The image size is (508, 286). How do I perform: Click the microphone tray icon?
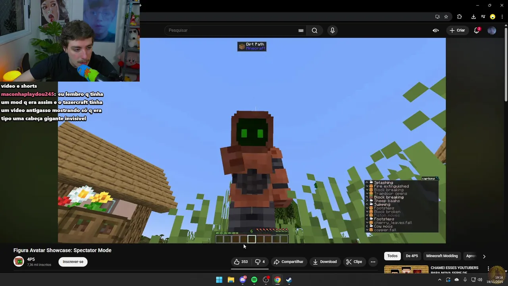point(465,280)
